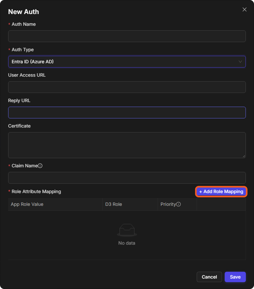254x289 pixels.
Task: Click the Priority info icon
Action: point(178,204)
